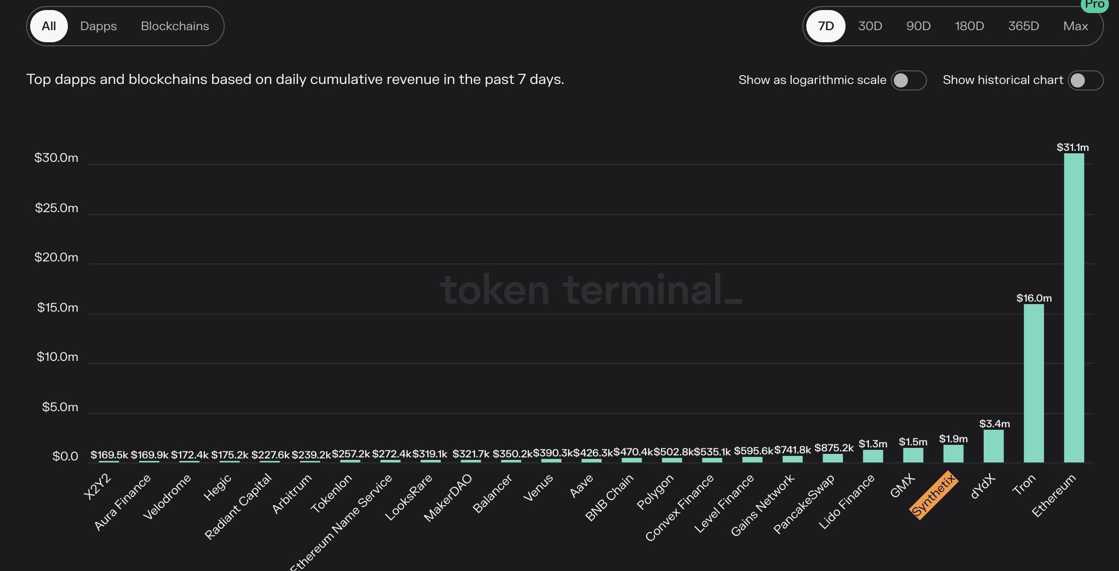The image size is (1119, 571).
Task: Click the Tron revenue bar
Action: (1034, 383)
